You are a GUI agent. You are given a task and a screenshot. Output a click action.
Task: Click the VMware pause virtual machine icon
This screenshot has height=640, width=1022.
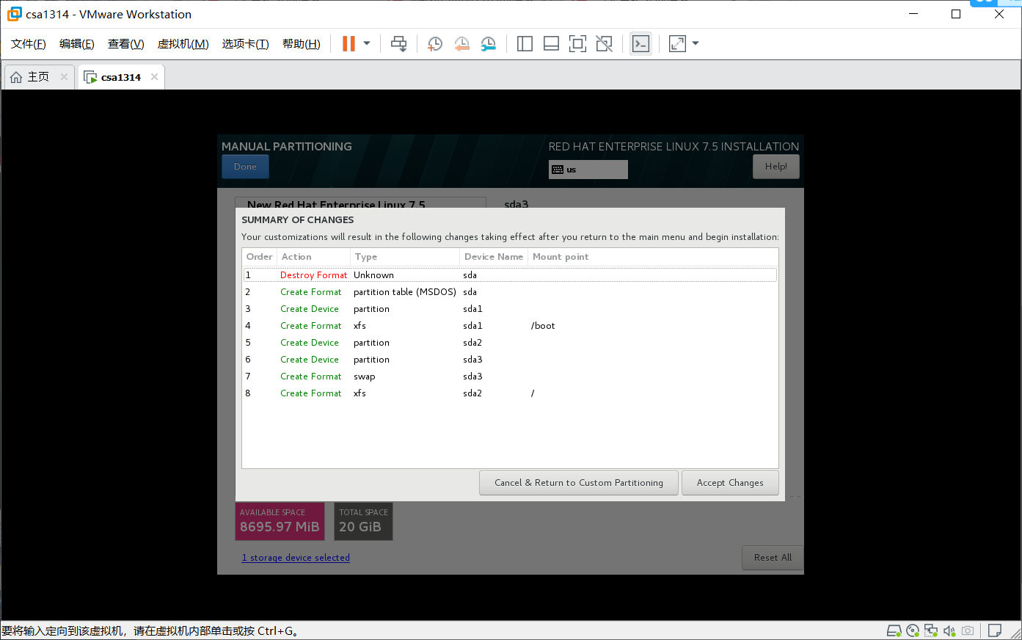pyautogui.click(x=348, y=44)
